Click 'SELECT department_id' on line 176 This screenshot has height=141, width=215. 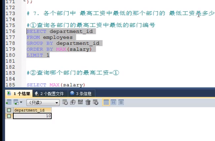pos(60,31)
